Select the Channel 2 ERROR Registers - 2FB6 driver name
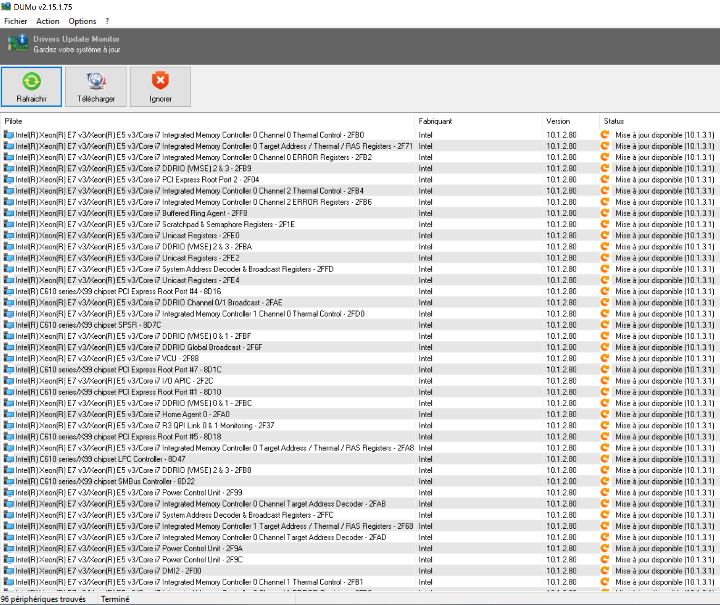The height and width of the screenshot is (605, 720). pyautogui.click(x=194, y=202)
